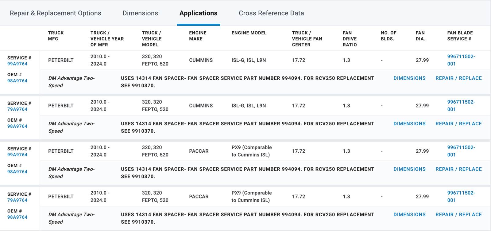Click TRUCK / VEHICLE YEAR OF MFR header

107,39
